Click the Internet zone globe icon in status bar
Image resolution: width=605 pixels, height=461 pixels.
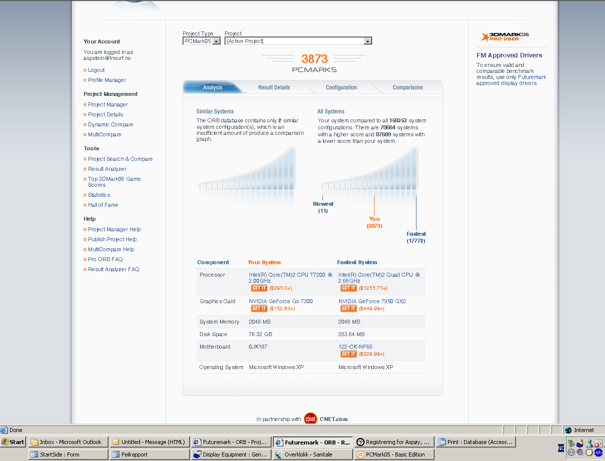(568, 430)
